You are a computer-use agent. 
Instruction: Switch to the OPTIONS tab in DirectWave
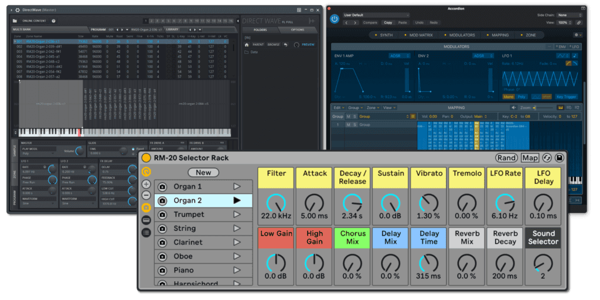297,29
